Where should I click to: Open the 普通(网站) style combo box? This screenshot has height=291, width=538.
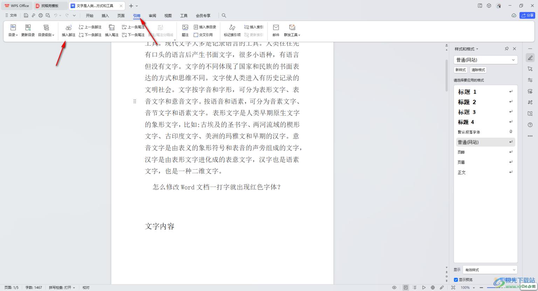point(485,60)
